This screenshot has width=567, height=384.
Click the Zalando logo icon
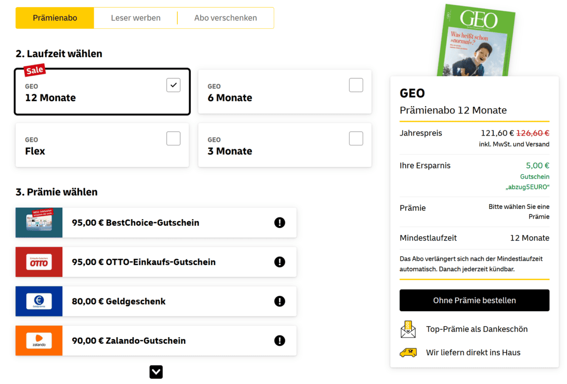tap(39, 341)
